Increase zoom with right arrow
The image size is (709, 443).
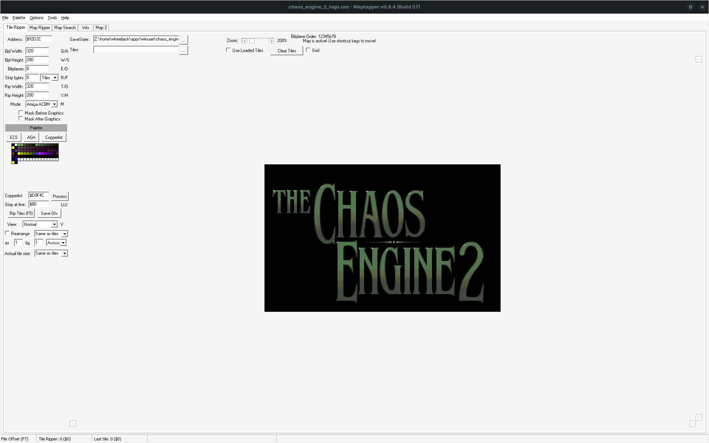272,41
